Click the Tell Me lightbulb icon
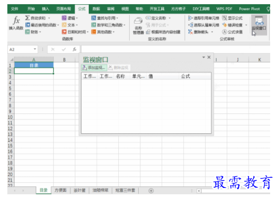 [x=268, y=9]
